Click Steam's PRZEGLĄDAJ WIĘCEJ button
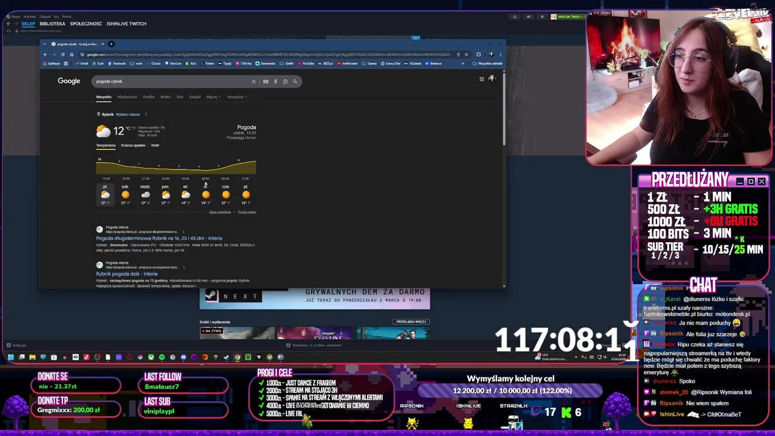775x436 pixels. click(x=412, y=322)
